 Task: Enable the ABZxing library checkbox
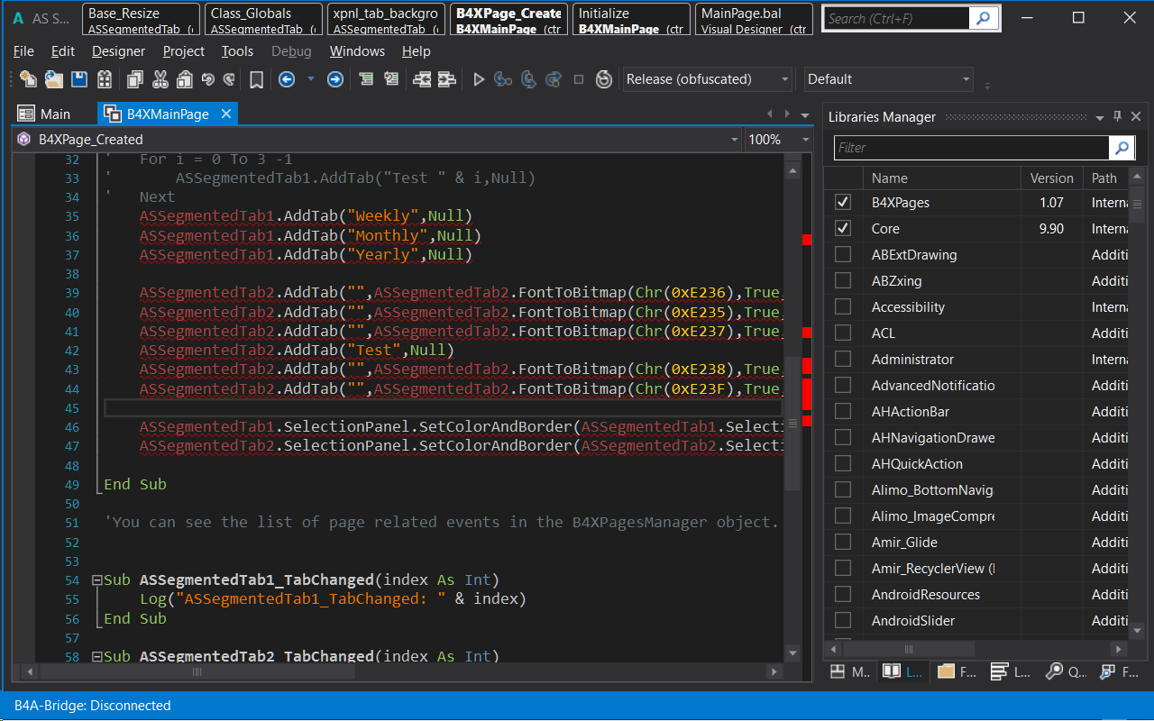click(843, 281)
